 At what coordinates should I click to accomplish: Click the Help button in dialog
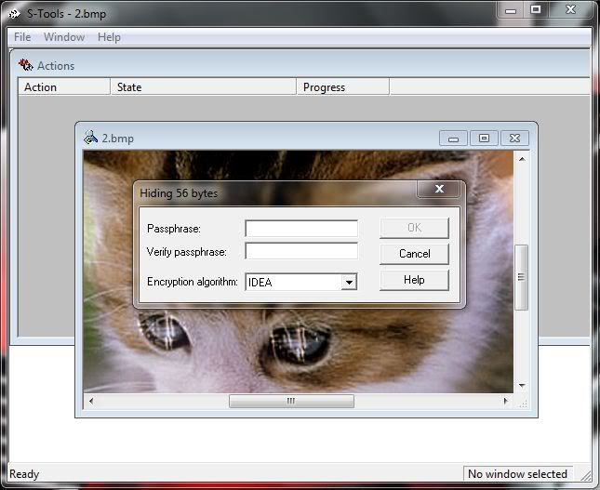414,280
